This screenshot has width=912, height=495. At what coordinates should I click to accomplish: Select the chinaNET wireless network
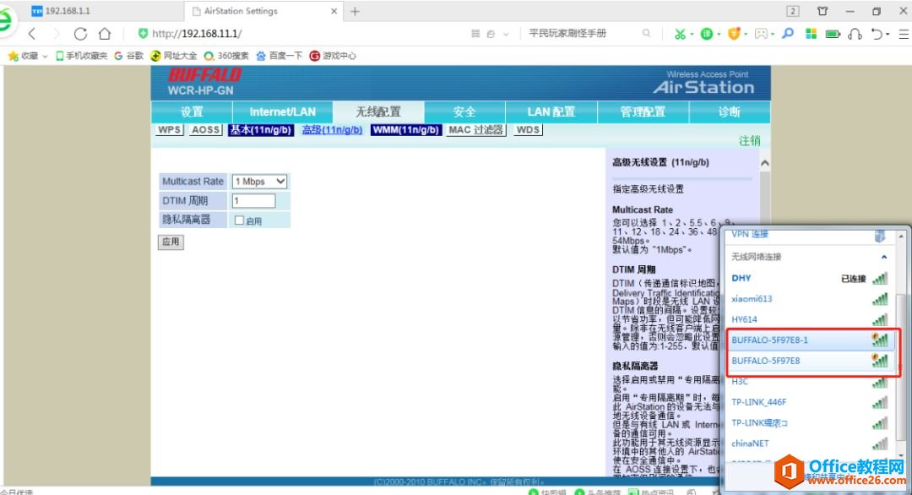tap(810, 443)
